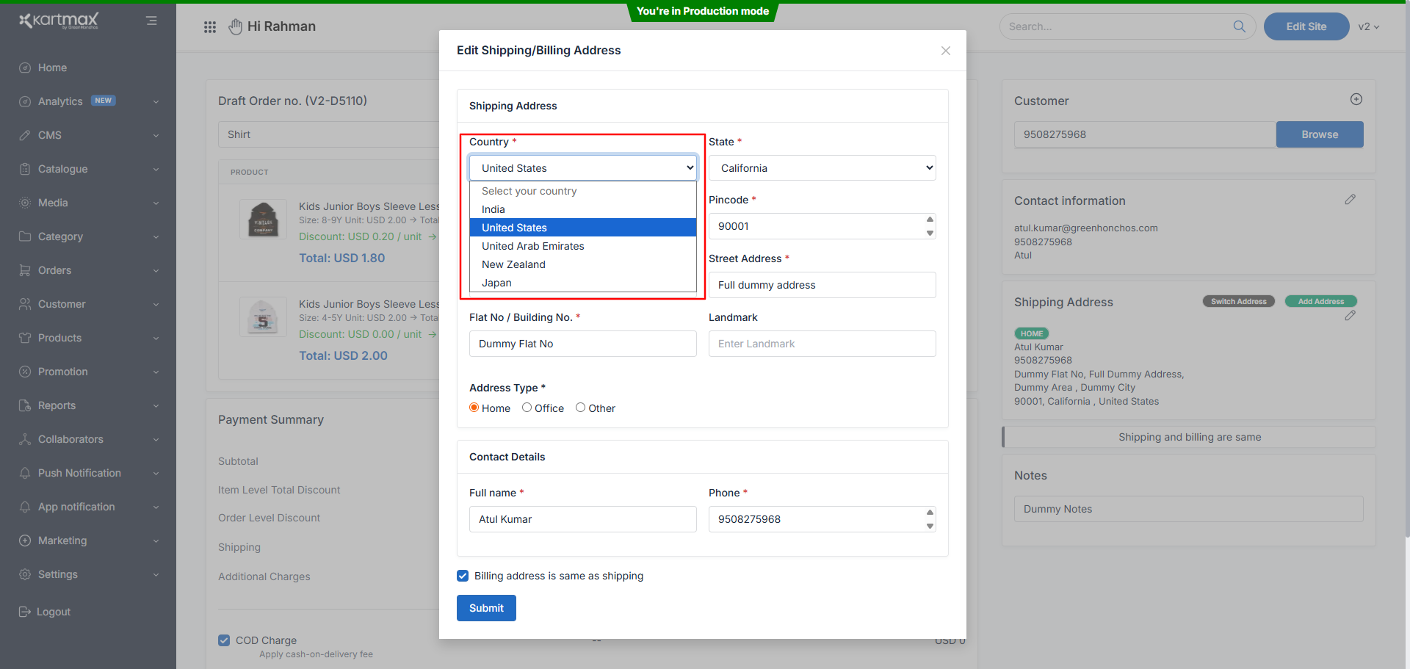The image size is (1410, 669).
Task: Open the v2 version dropdown
Action: click(x=1368, y=26)
